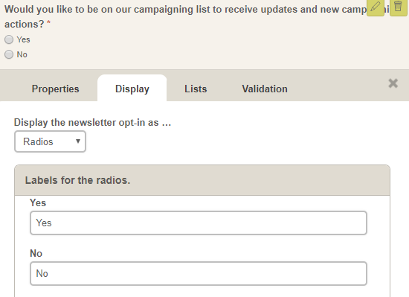Delete the field using the trash icon
Screen dimensions: 409x297
399,7
